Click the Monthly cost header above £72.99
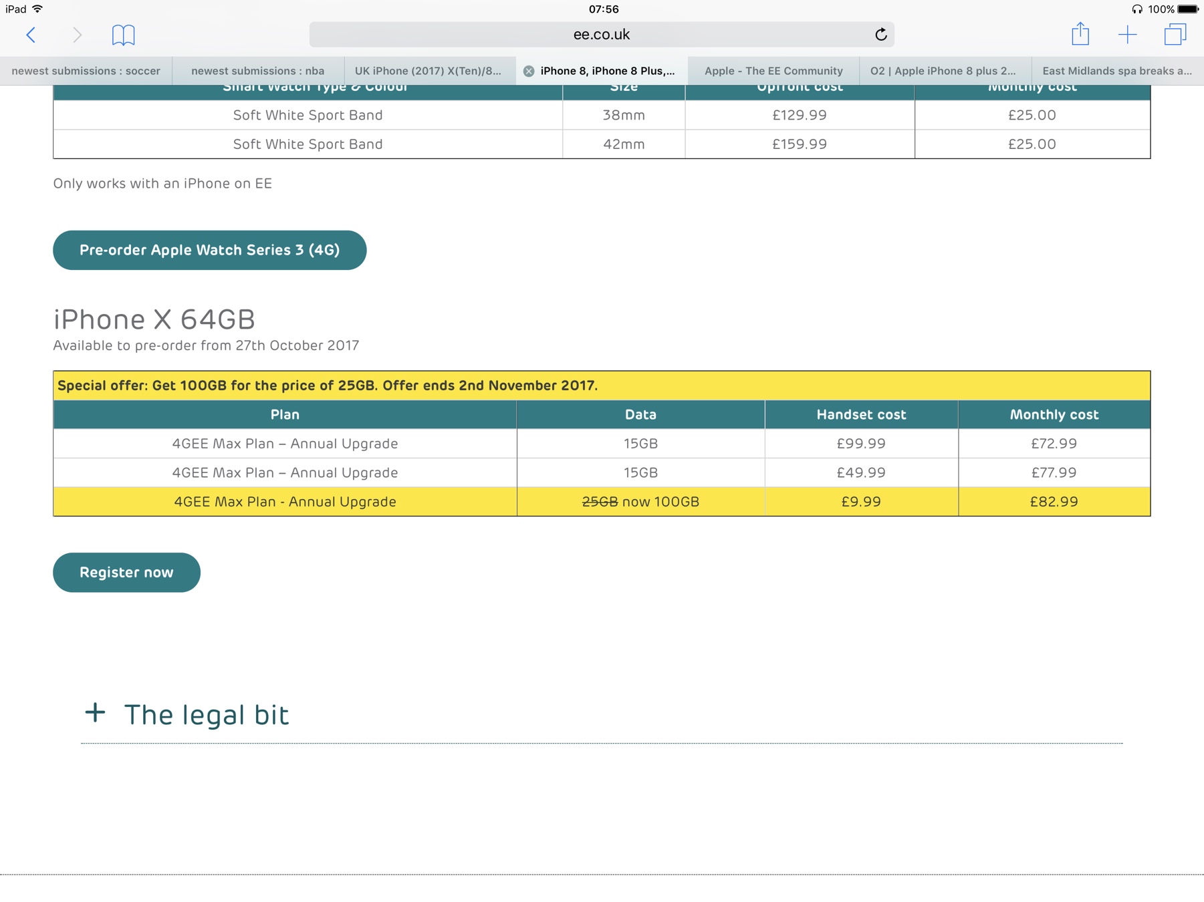The image size is (1204, 902). click(x=1054, y=414)
